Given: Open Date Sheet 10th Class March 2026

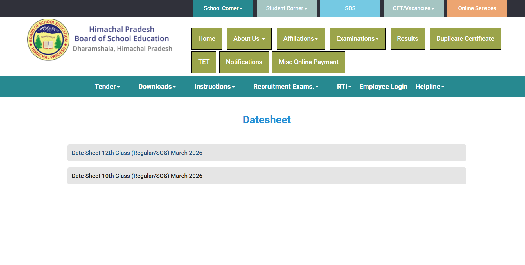Looking at the screenshot, I should pos(137,176).
